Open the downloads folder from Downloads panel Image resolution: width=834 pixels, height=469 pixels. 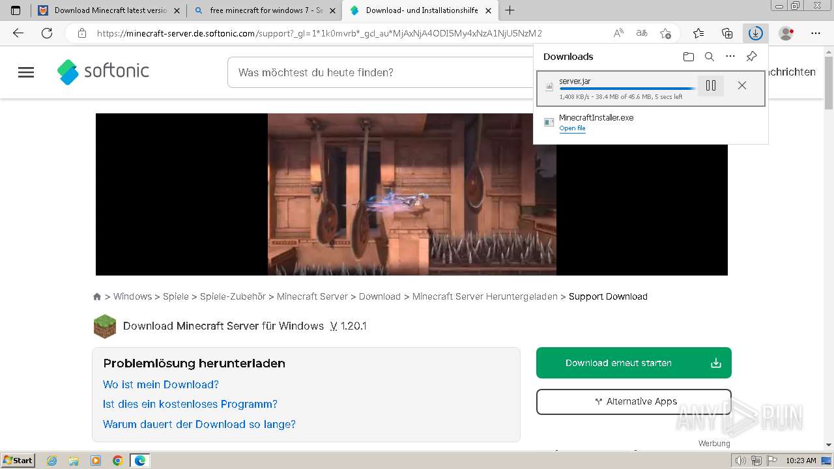coord(689,57)
